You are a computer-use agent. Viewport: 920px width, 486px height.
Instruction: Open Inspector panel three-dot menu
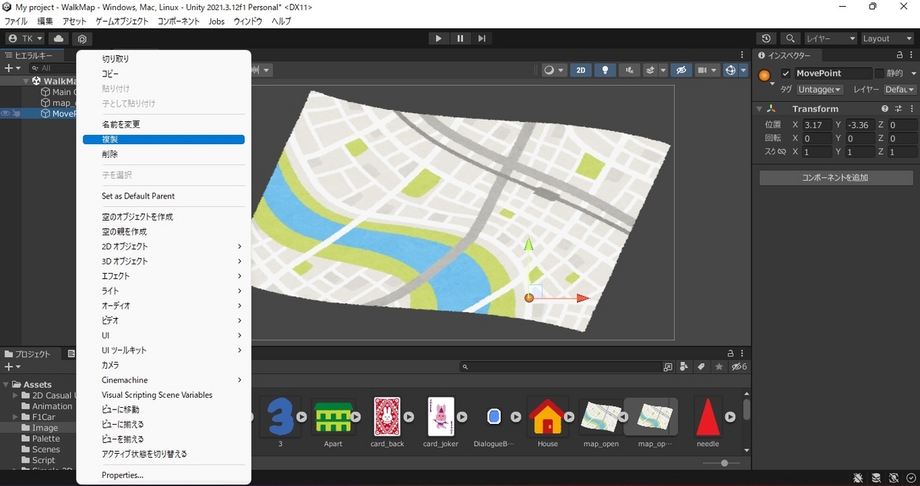click(x=912, y=55)
